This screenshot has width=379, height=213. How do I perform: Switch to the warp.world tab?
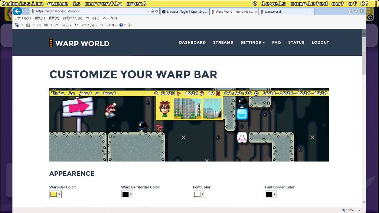coord(283,12)
